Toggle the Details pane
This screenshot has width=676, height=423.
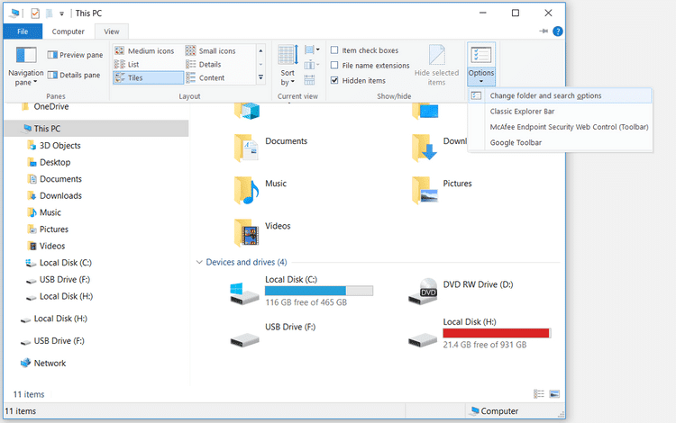tap(74, 75)
